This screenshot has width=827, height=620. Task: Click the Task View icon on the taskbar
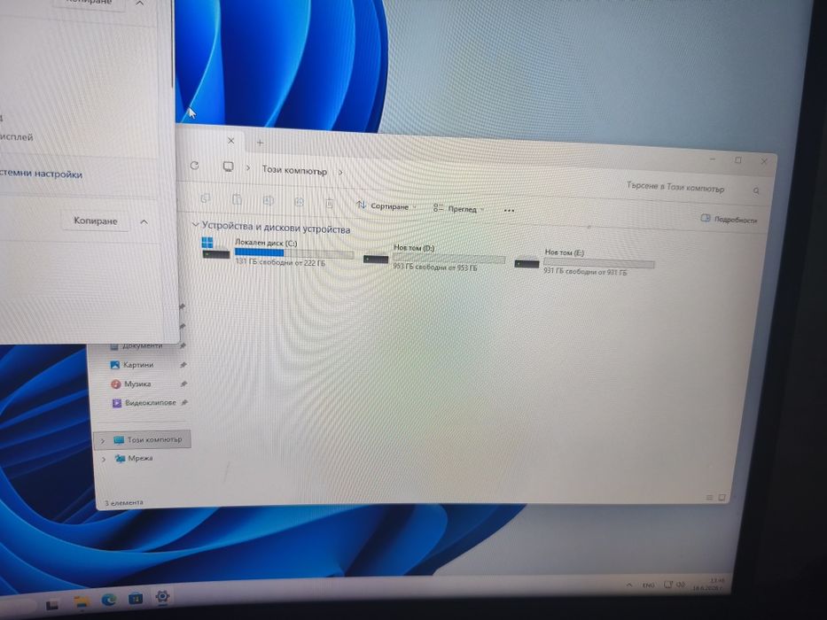51,605
